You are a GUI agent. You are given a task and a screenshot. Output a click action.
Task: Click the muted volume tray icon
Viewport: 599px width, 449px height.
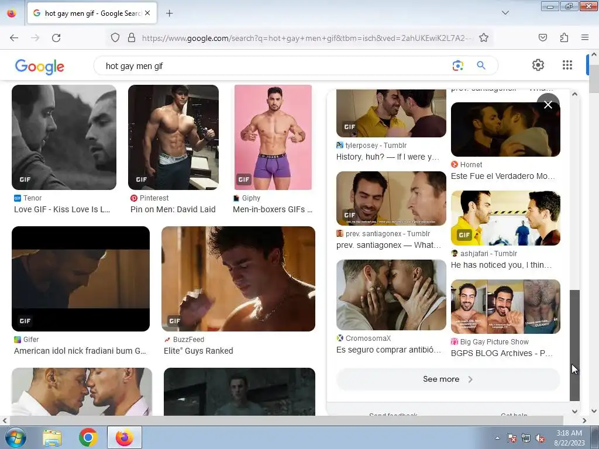coord(540,438)
